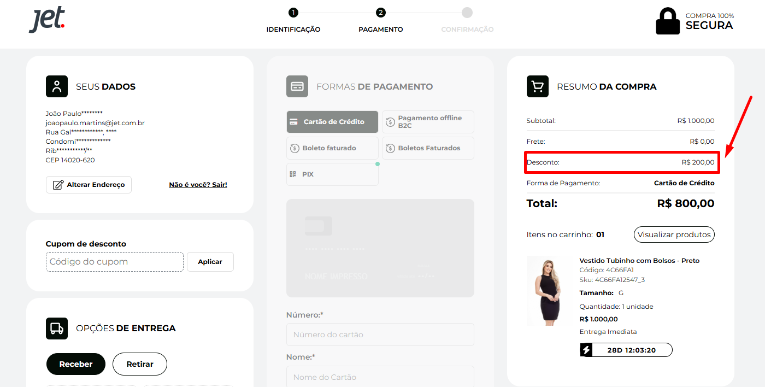This screenshot has height=387, width=765.
Task: Click the delivery truck icon beside Opções de Entrega
Action: click(x=57, y=329)
